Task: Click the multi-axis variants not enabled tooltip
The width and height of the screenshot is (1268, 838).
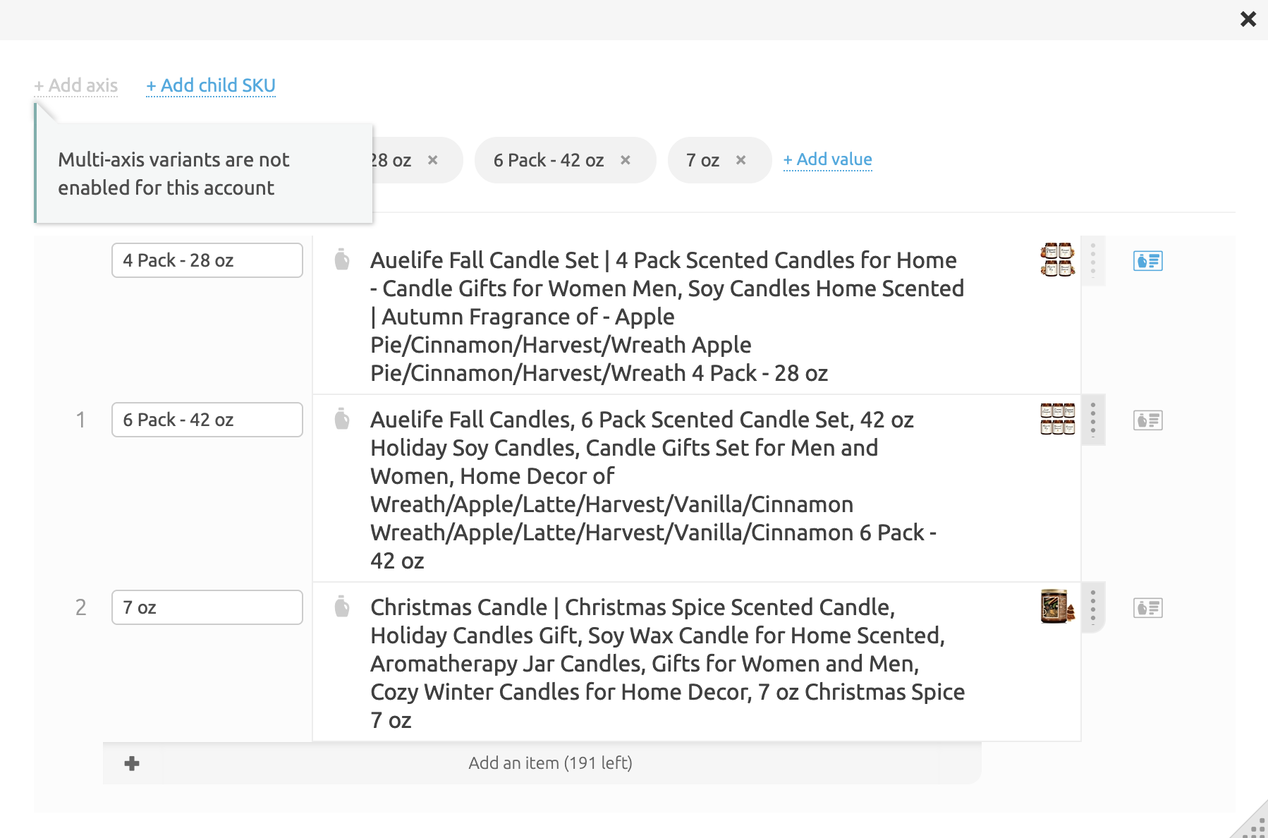Action: (x=203, y=174)
